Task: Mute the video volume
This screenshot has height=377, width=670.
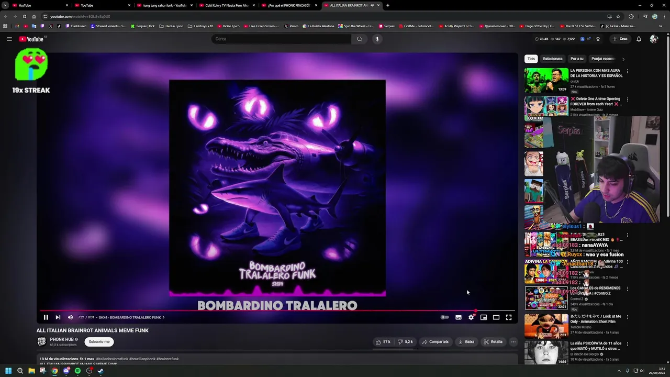Action: (x=71, y=317)
